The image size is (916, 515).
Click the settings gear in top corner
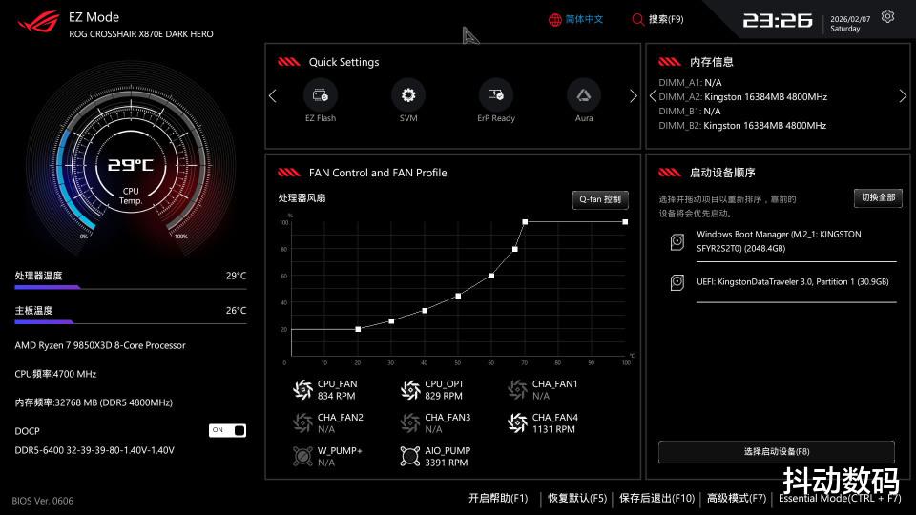(x=888, y=16)
